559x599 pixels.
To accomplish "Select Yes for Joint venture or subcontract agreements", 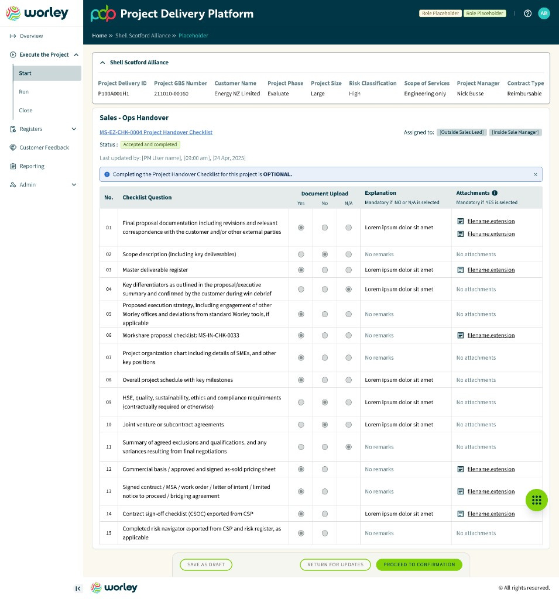I will click(301, 425).
